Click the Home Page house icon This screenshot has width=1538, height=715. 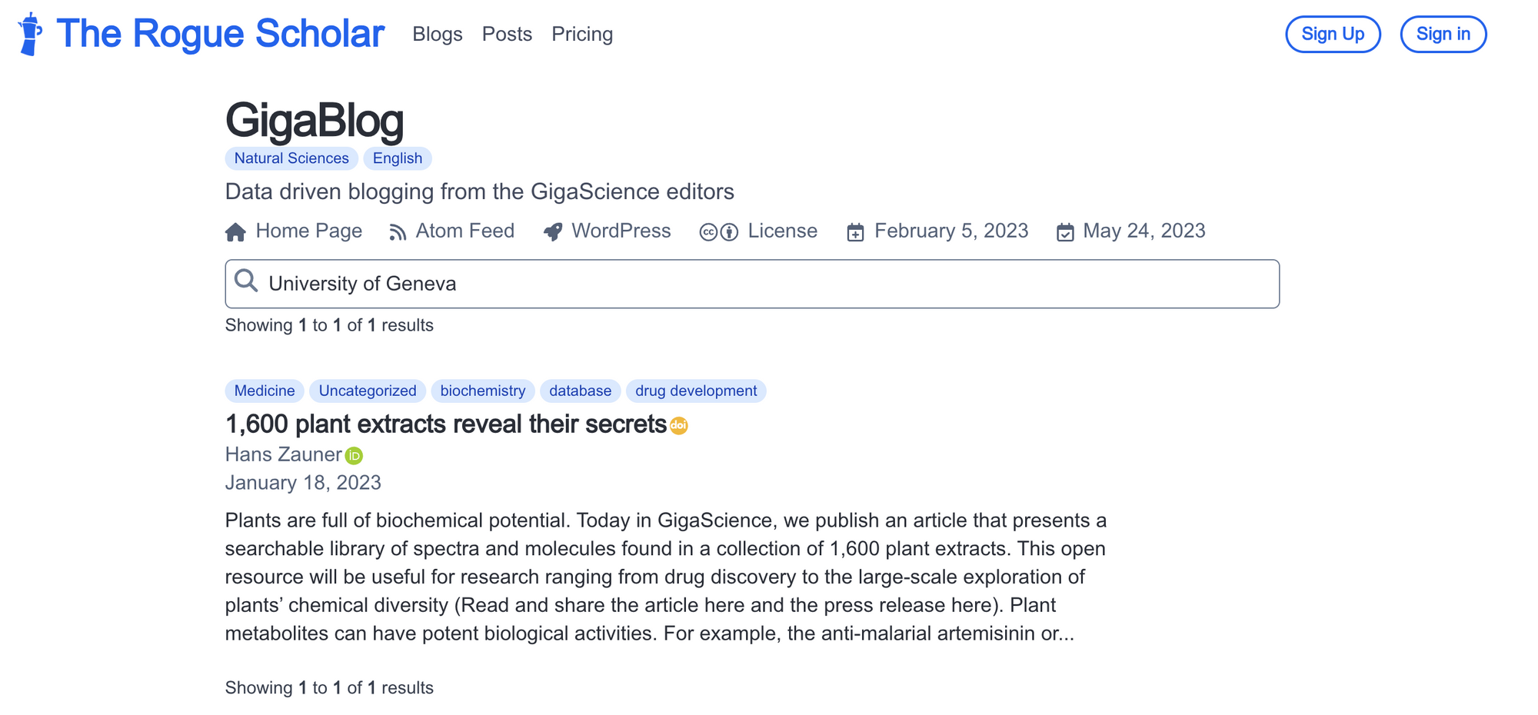(x=235, y=232)
